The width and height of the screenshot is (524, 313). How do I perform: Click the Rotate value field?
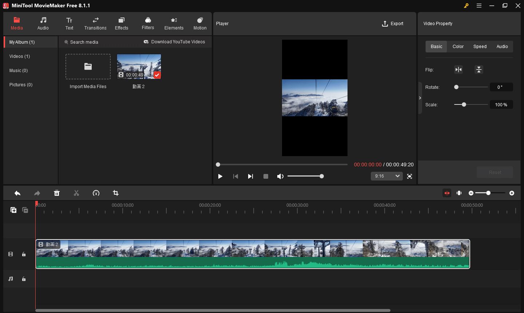501,87
